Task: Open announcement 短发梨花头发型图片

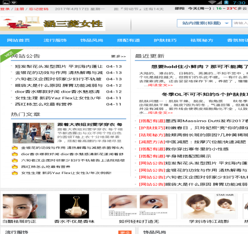Action: point(59,67)
